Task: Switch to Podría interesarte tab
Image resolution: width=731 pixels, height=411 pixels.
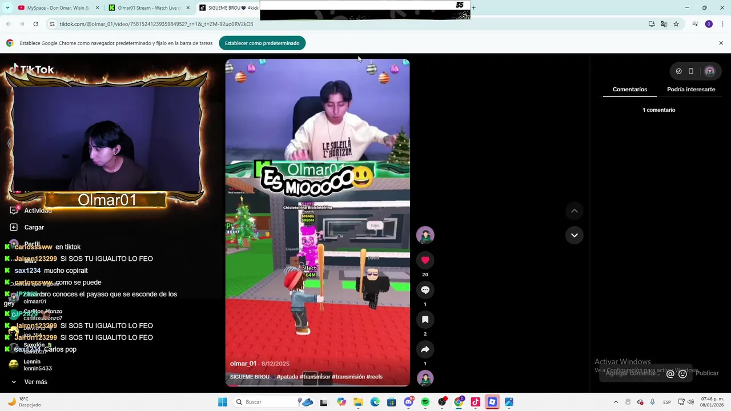Action: (691, 90)
